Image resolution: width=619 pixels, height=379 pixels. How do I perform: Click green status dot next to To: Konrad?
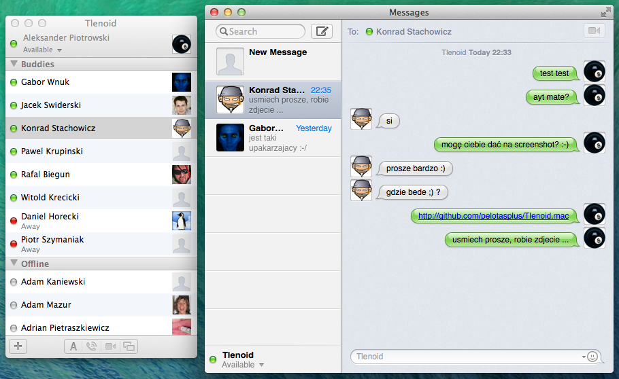pos(369,31)
